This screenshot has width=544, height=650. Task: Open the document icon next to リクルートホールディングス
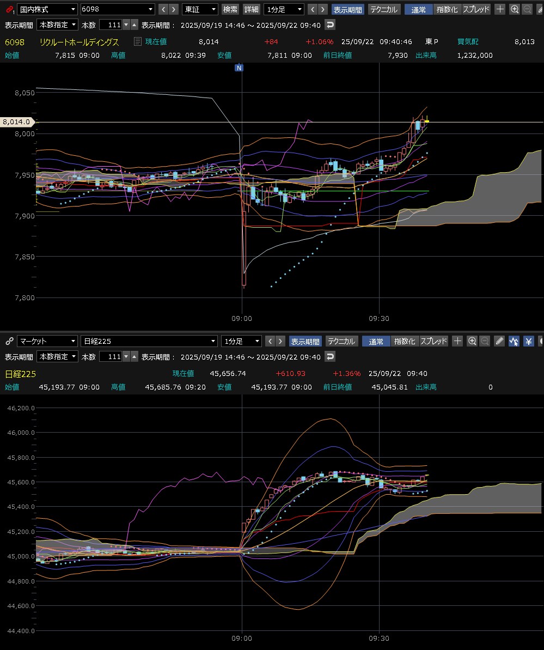coord(138,41)
